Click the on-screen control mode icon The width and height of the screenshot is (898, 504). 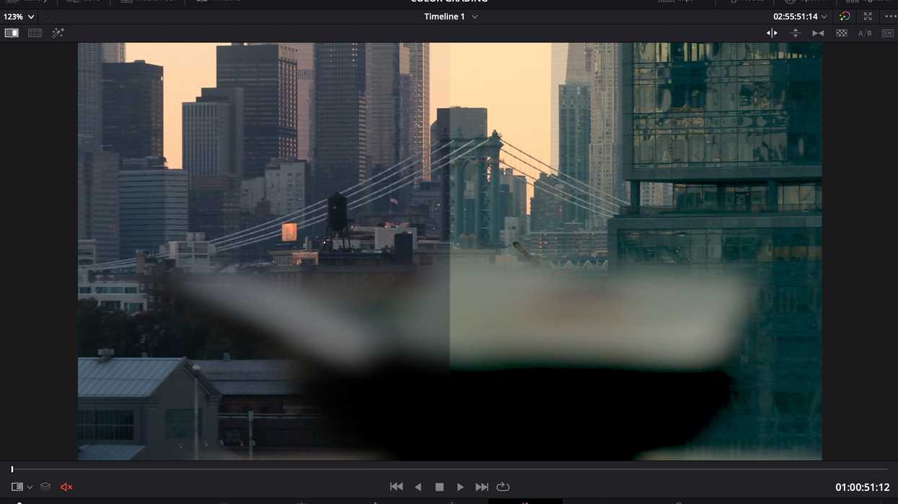point(17,487)
